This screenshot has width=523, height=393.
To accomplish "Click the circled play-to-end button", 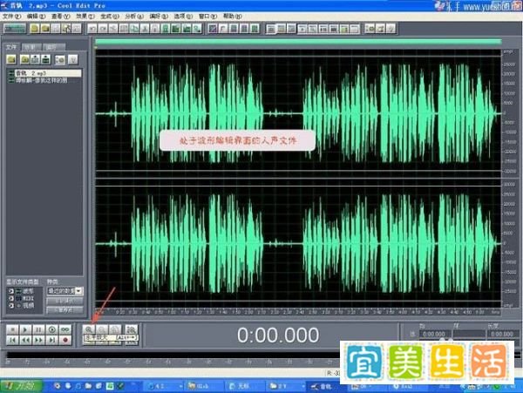I will (x=52, y=329).
